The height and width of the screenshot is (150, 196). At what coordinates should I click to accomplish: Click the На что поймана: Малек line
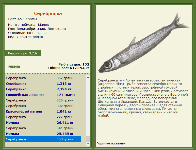[x=29, y=25]
